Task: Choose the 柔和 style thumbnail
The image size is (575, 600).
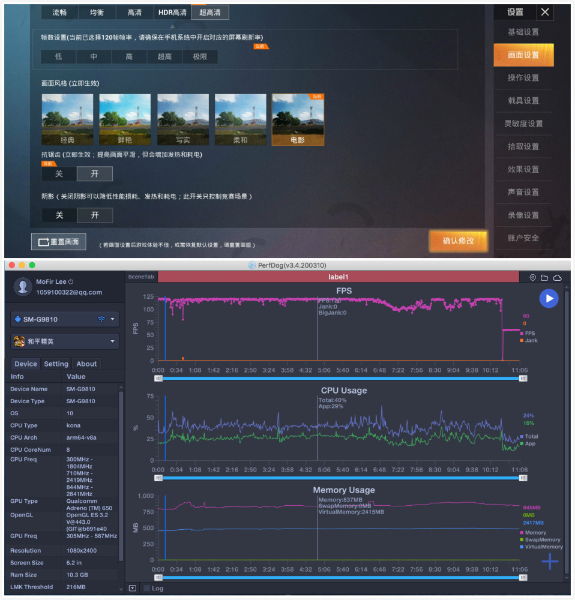Action: (241, 119)
